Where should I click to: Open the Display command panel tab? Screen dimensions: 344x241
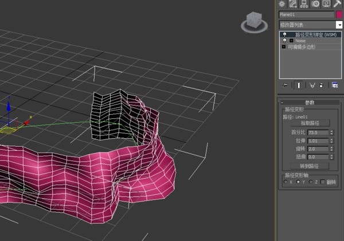326,4
